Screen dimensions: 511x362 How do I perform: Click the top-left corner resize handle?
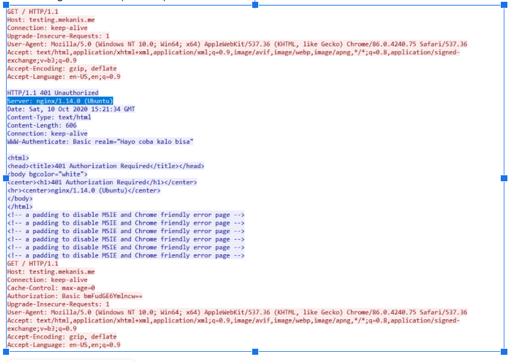pos(6,5)
